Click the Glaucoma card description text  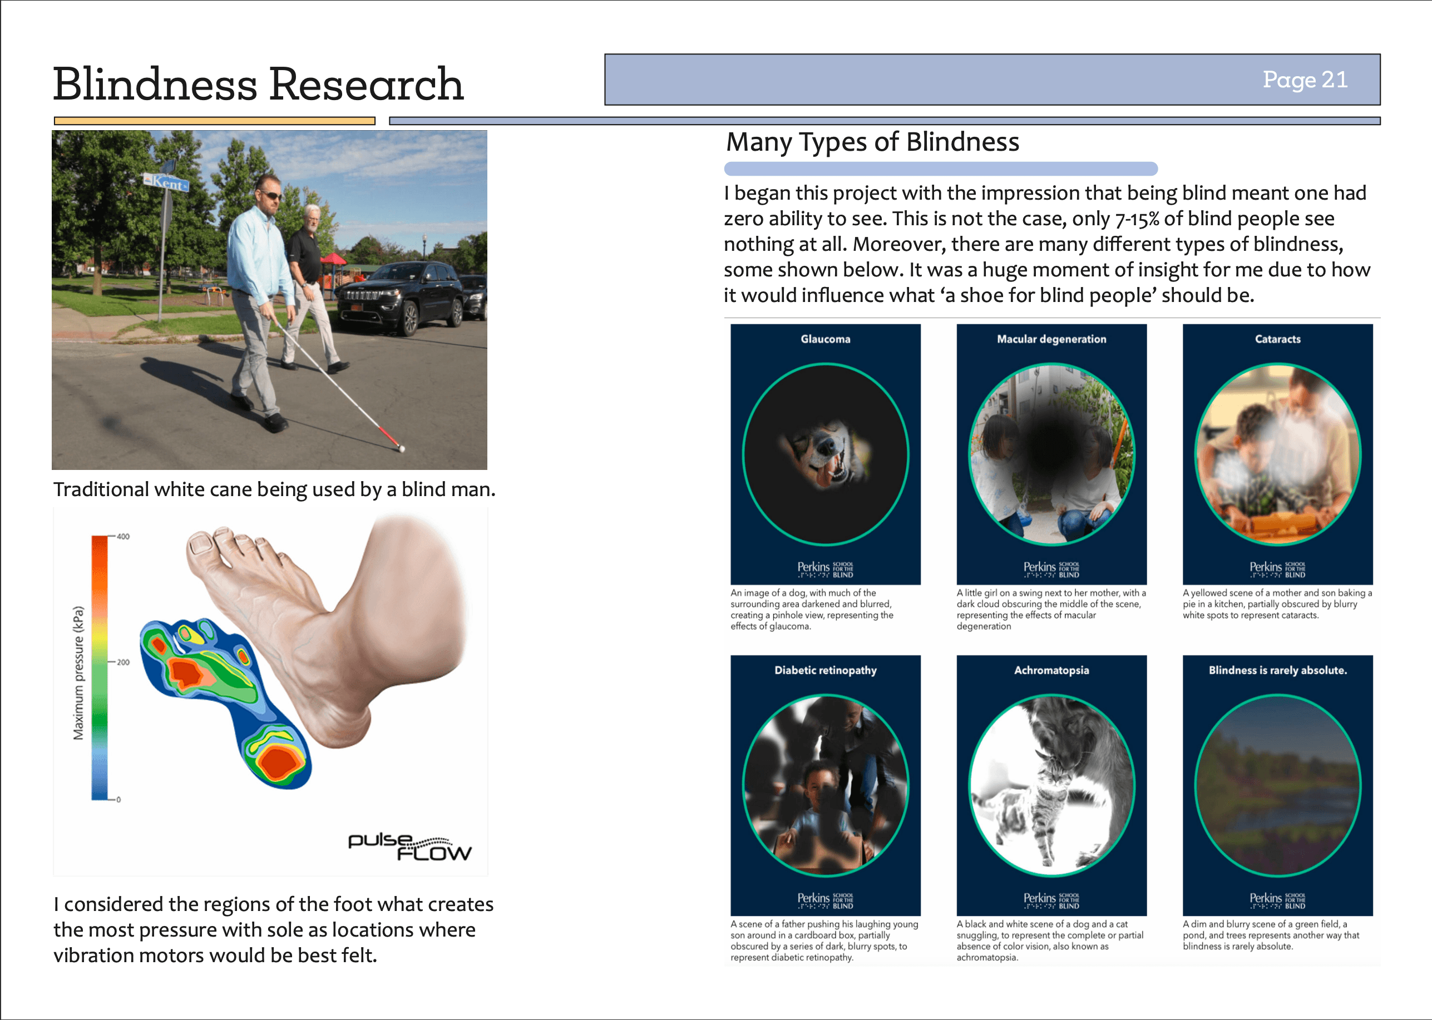pos(812,609)
